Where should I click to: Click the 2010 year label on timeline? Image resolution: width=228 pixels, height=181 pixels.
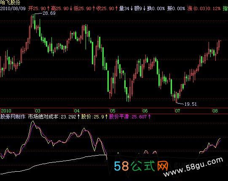6,111
